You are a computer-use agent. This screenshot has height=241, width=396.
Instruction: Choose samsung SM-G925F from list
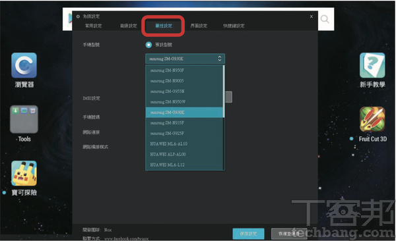[184, 134]
